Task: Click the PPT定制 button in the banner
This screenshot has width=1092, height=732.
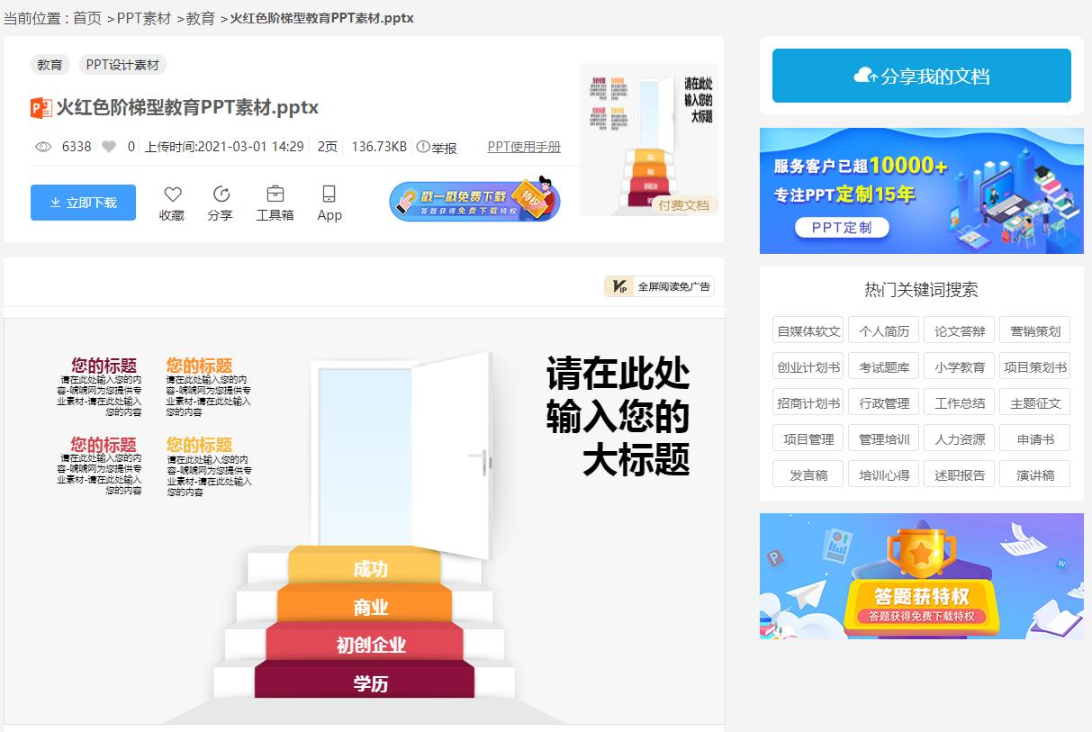Action: [844, 227]
